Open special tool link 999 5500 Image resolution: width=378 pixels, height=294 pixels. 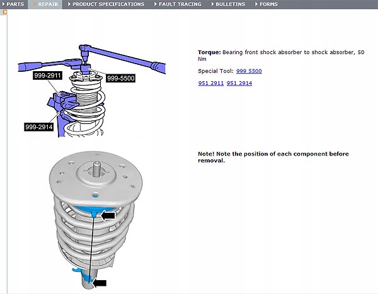pos(249,71)
